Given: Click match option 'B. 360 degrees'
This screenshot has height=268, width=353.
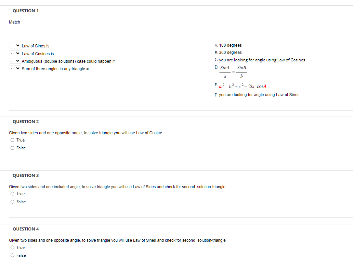Looking at the screenshot, I should pyautogui.click(x=228, y=52).
